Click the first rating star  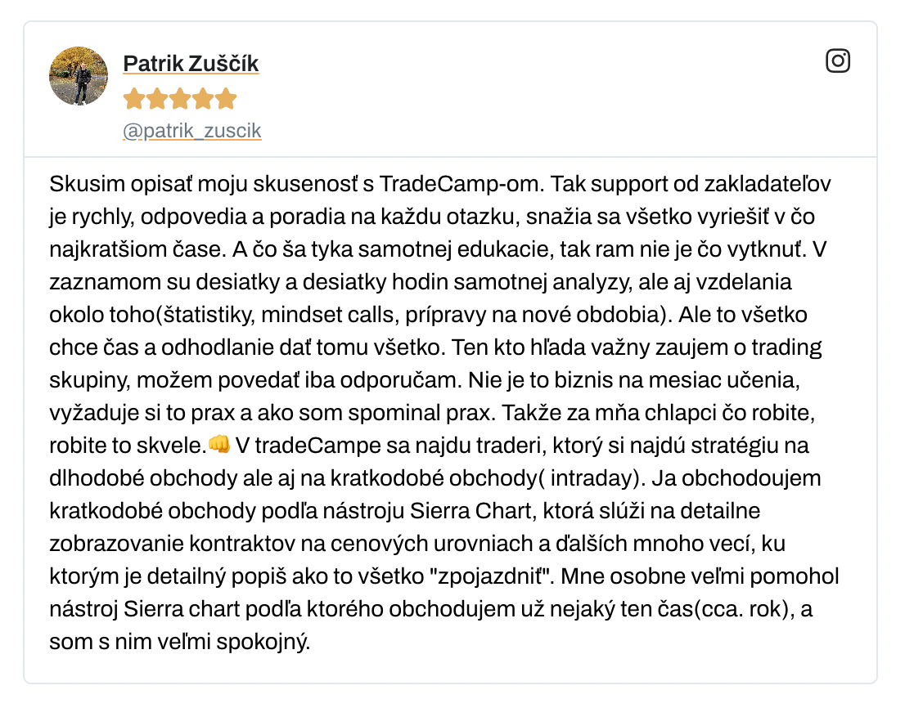pyautogui.click(x=133, y=100)
